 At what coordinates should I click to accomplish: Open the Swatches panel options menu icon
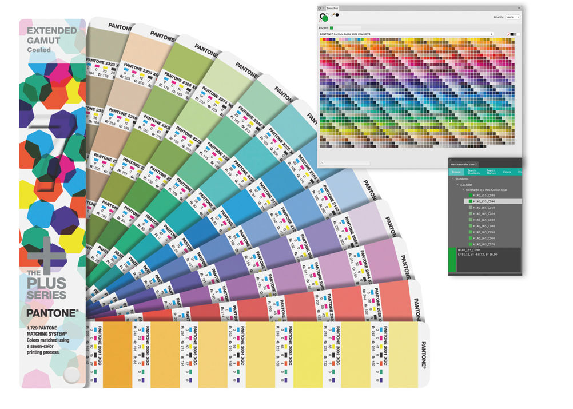519,8
